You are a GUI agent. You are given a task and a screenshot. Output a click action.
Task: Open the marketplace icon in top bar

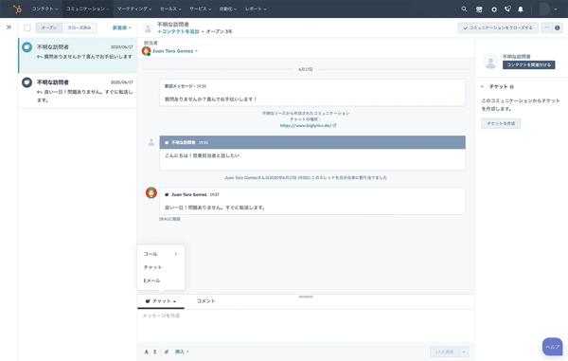(x=479, y=9)
